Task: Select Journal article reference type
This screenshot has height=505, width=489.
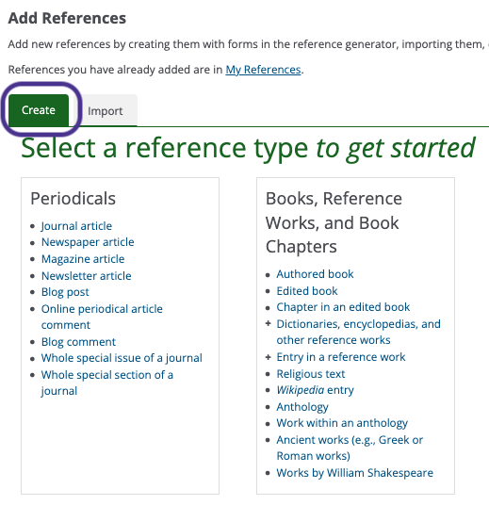Action: pyautogui.click(x=76, y=226)
